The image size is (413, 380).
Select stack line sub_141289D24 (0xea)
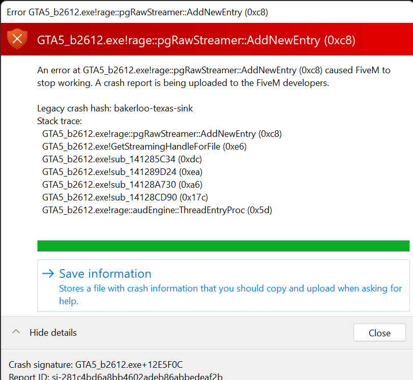coord(122,172)
